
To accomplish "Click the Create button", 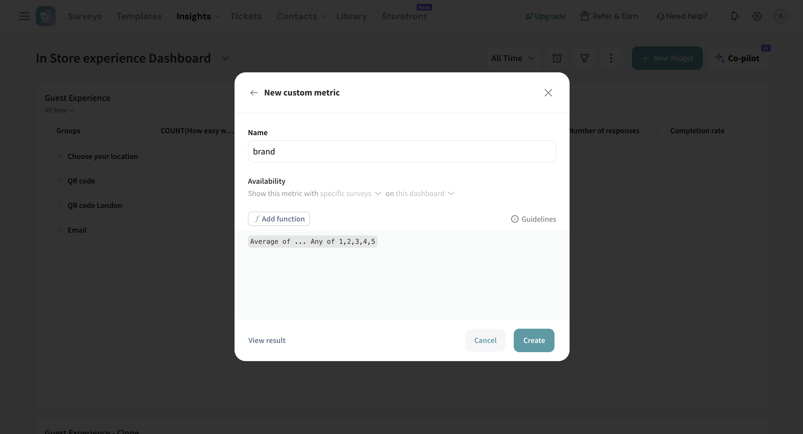I will click(x=534, y=340).
